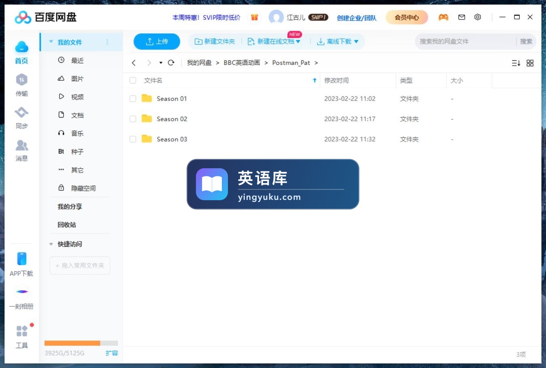Open the sort order icon
The image size is (546, 368).
coord(516,63)
